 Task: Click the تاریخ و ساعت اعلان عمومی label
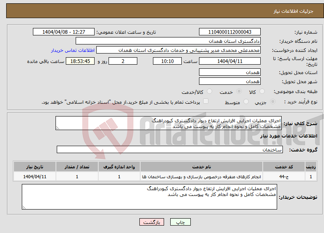(126, 32)
